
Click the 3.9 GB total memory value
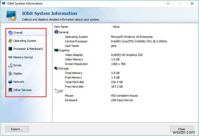pos(115,73)
